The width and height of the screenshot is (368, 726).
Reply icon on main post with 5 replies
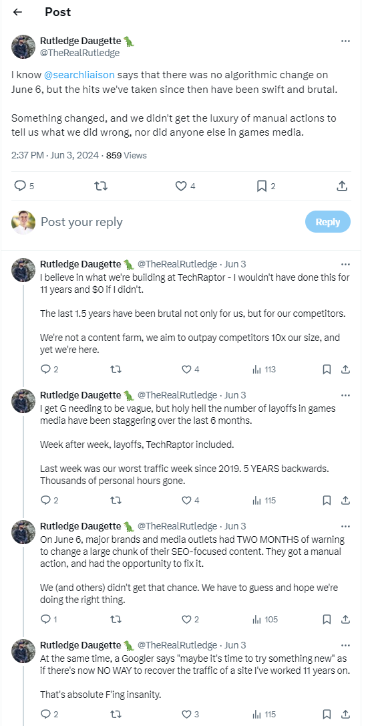coord(24,186)
